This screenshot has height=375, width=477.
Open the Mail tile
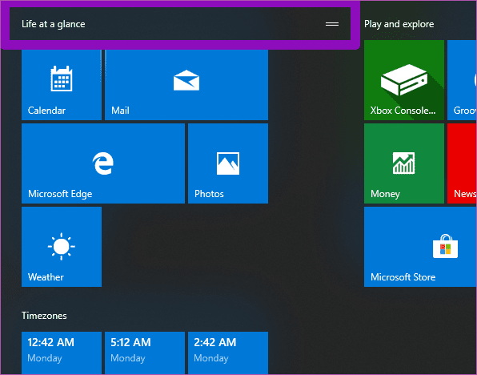(186, 85)
